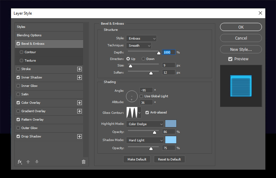276x178 pixels.
Task: Add another Gradient Overlay with plus icon
Action: tap(80, 111)
